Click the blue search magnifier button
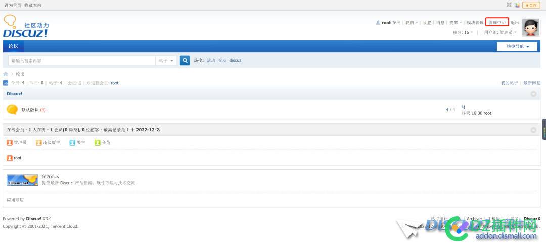Image resolution: width=546 pixels, height=249 pixels. [x=185, y=60]
